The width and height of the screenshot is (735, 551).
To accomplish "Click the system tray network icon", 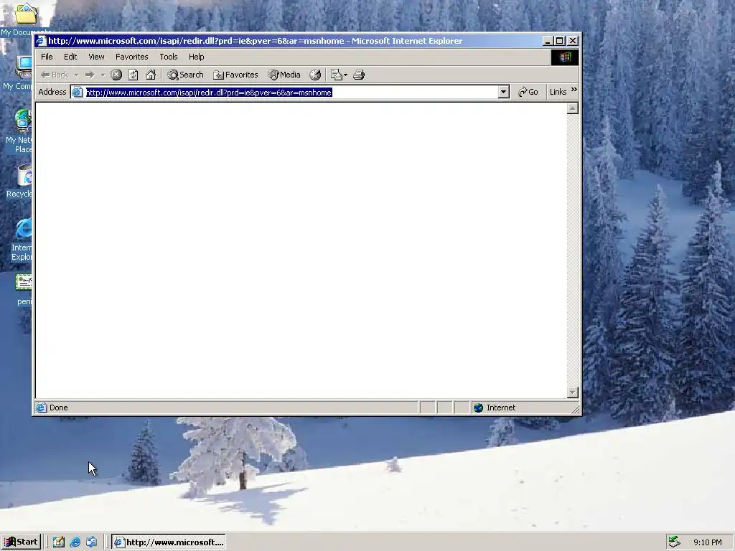I will (x=674, y=542).
